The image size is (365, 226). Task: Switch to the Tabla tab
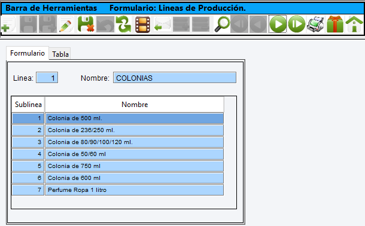(x=60, y=54)
